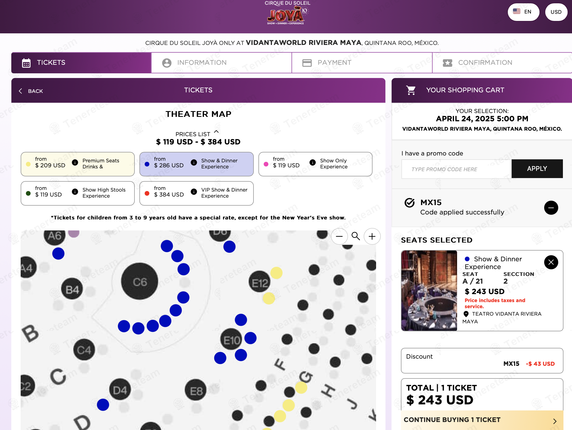This screenshot has height=430, width=572.
Task: Toggle the Premium Seats price filter
Action: pos(77,164)
